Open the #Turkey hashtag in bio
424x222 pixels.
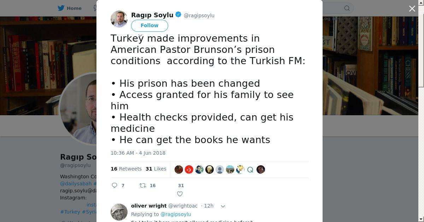coord(70,212)
